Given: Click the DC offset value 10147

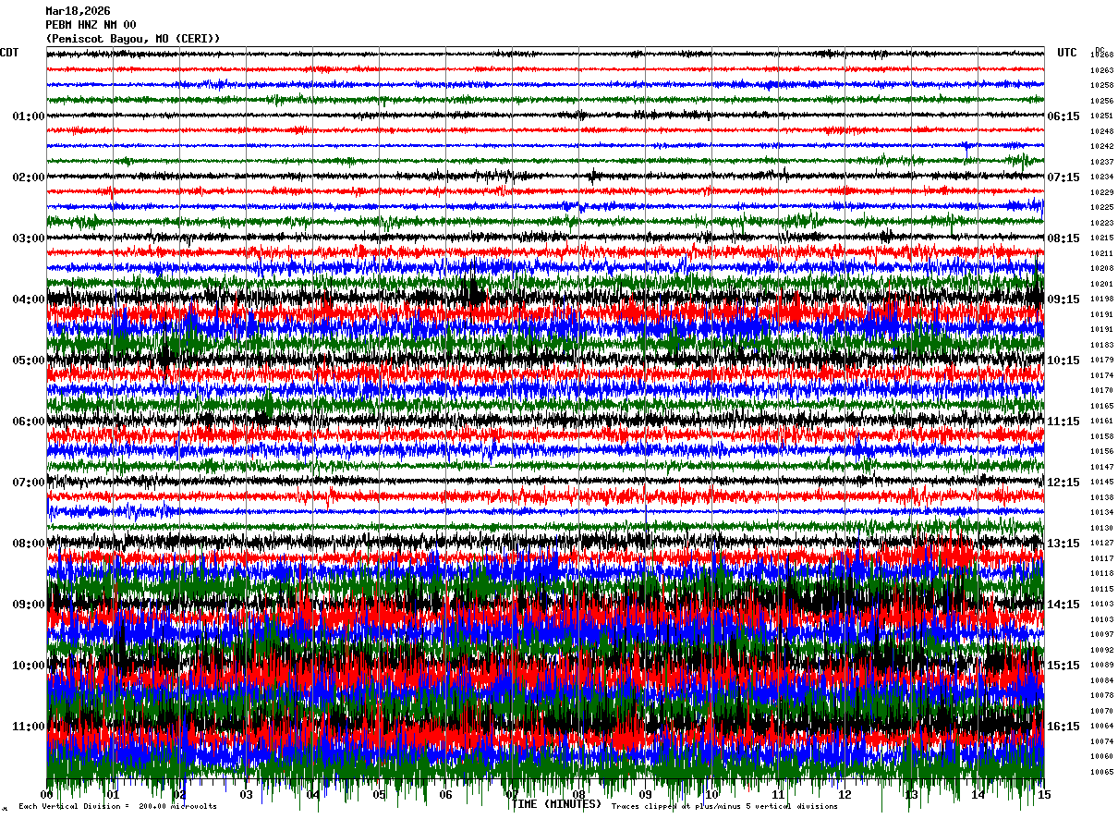Looking at the screenshot, I should click(x=1101, y=467).
